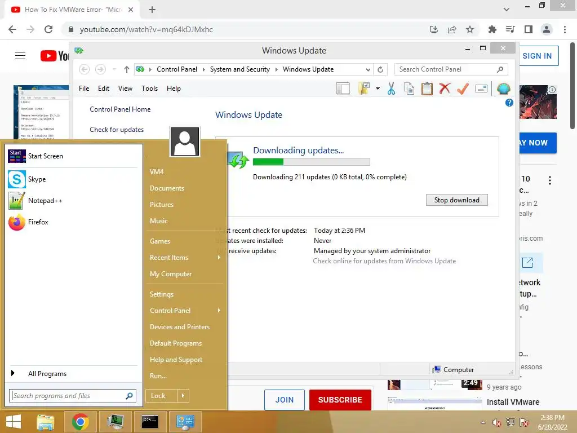Viewport: 577px width, 433px height.
Task: Click the folder options icon with checkmark
Action: 363,89
